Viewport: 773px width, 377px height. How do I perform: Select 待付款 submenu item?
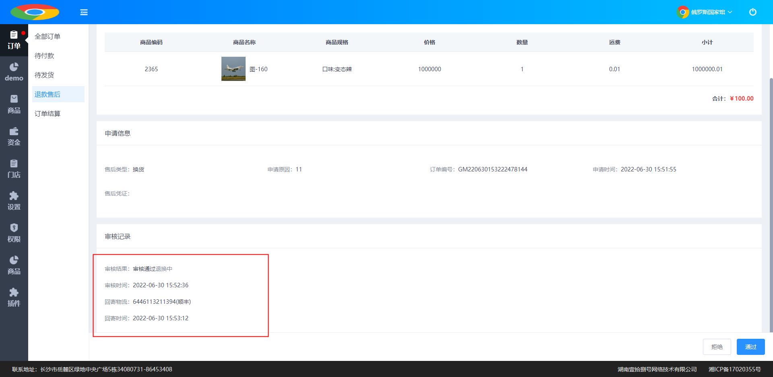(58, 56)
